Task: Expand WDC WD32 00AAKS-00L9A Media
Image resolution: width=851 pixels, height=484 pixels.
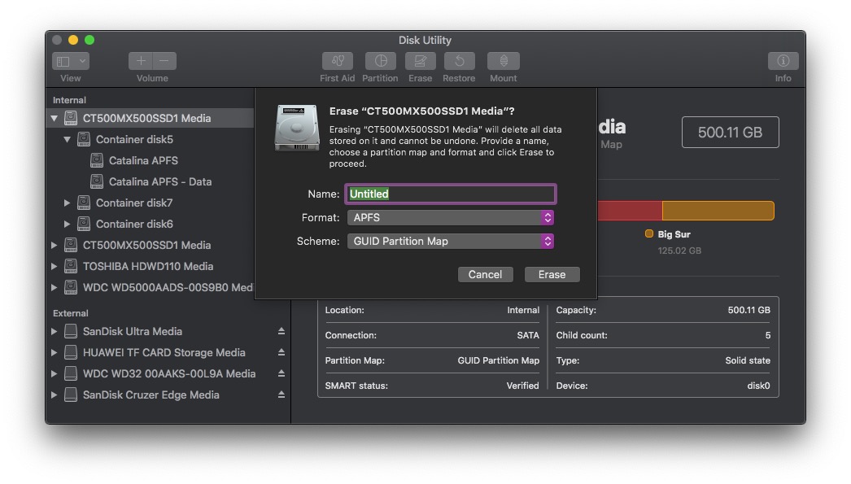Action: coord(54,373)
